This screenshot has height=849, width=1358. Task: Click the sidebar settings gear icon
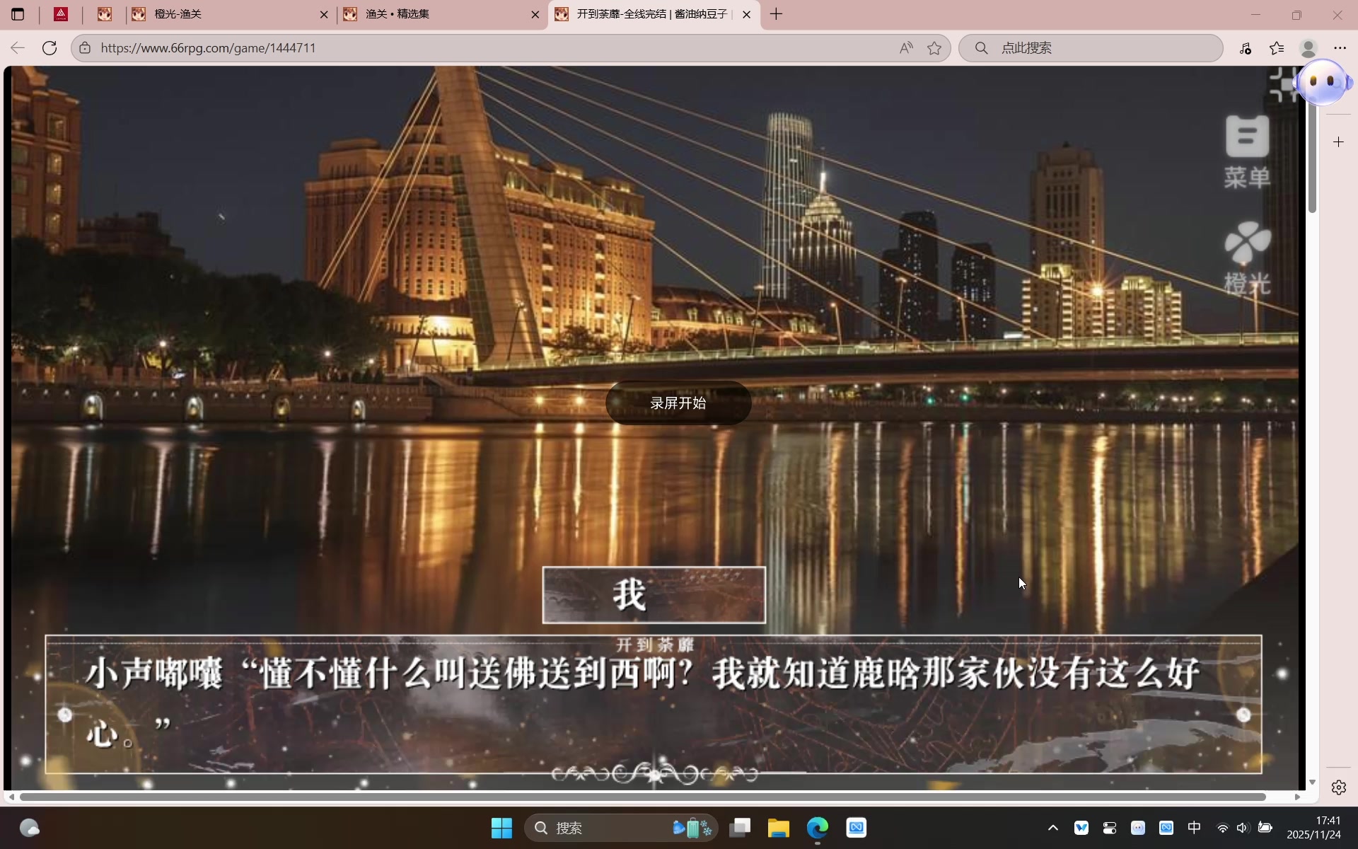(x=1338, y=787)
